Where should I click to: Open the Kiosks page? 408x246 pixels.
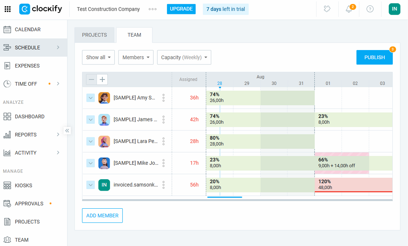coord(24,185)
